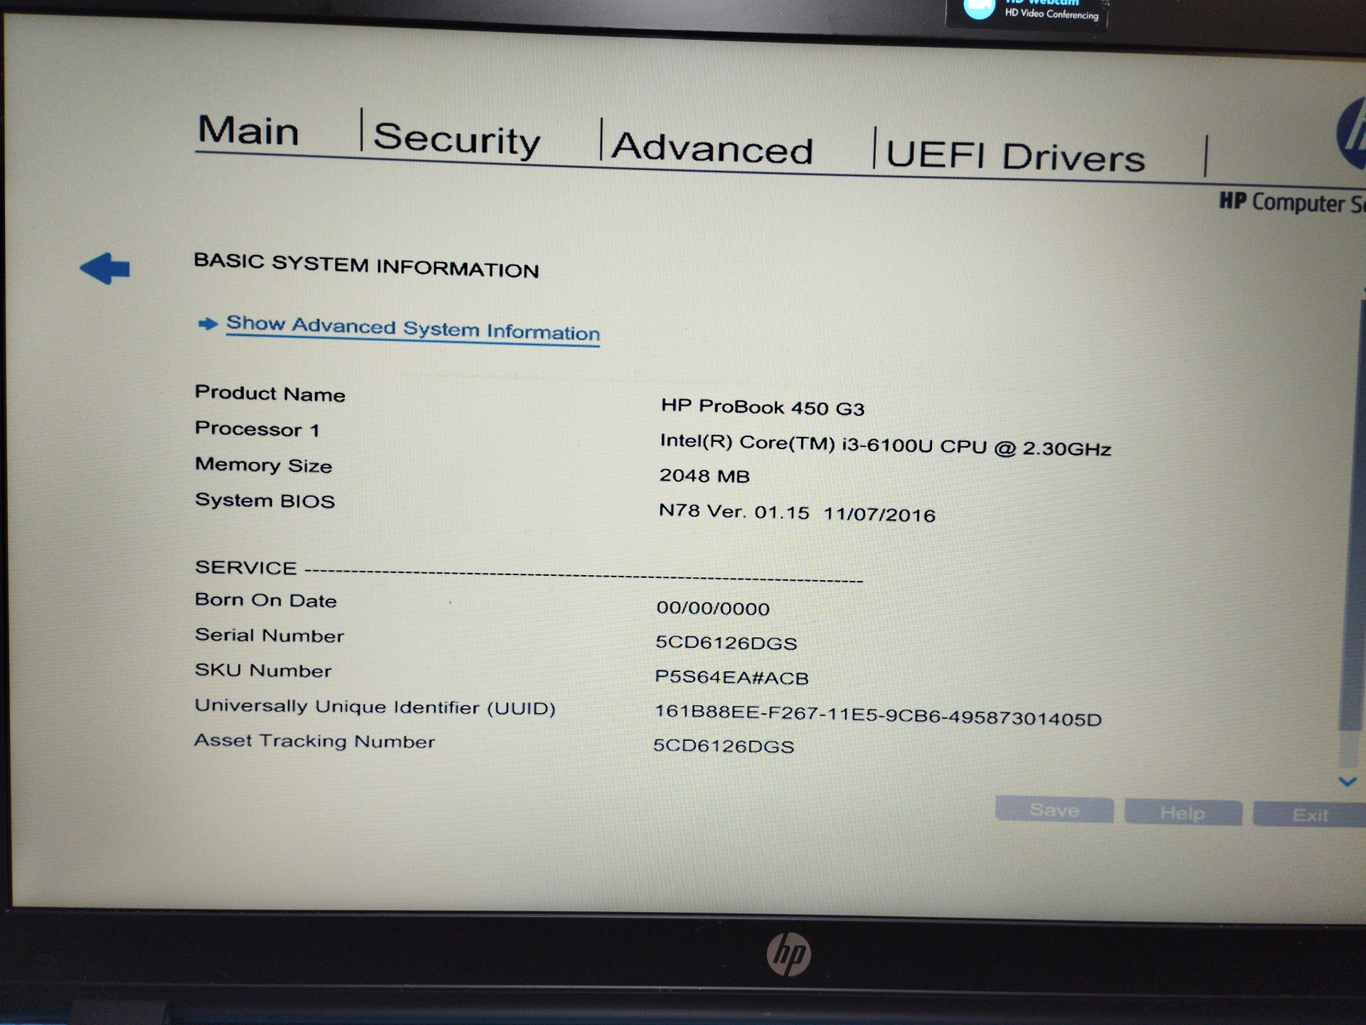1366x1025 pixels.
Task: Click the scroll down chevron
Action: pos(1347,782)
